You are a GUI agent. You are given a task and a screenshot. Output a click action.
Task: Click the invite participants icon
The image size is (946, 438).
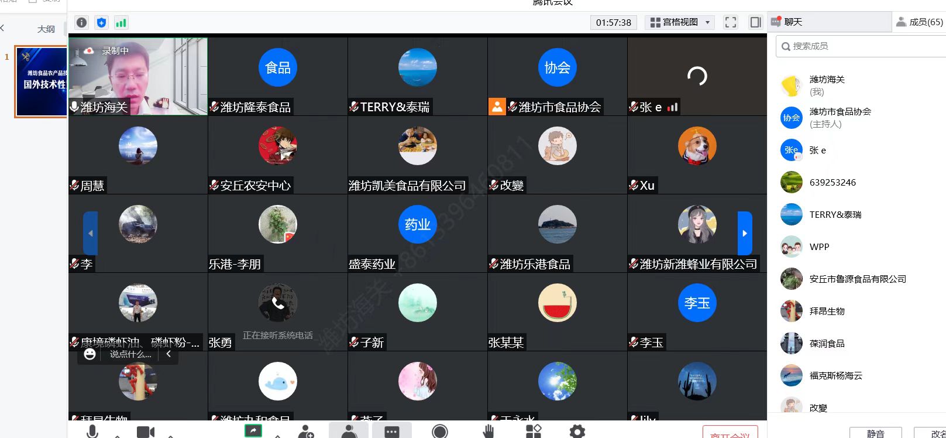[306, 432]
